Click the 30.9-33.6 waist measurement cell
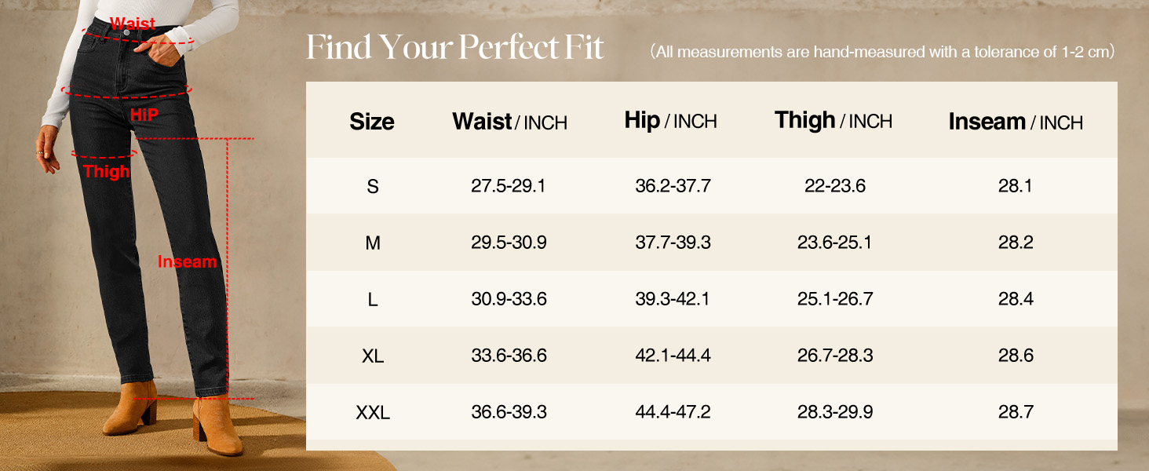1149x471 pixels. 509,299
